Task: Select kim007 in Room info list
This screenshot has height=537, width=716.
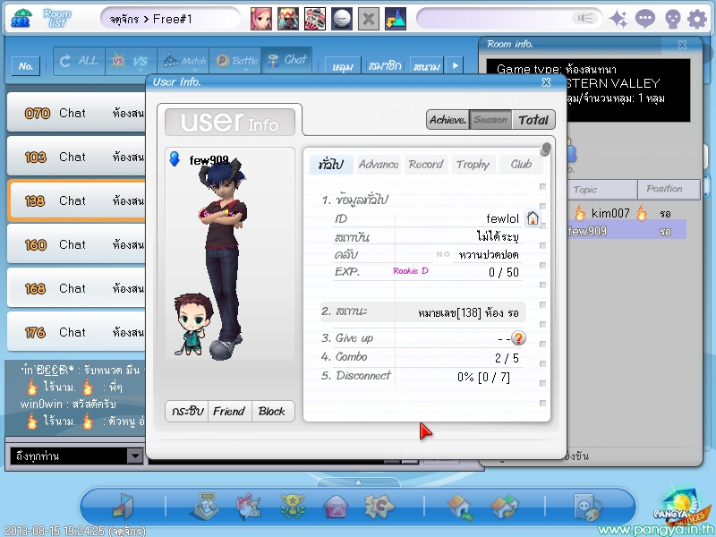Action: 626,213
